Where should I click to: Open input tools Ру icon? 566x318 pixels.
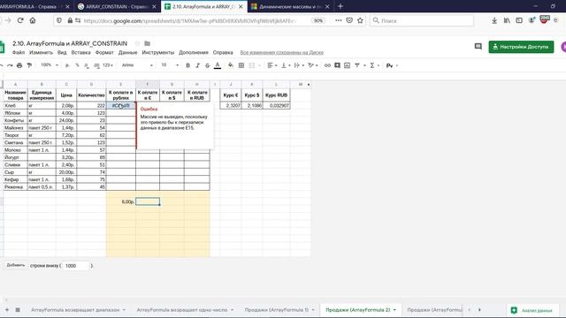pos(389,65)
